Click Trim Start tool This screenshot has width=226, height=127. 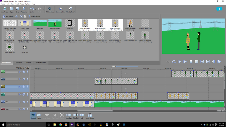point(69,116)
